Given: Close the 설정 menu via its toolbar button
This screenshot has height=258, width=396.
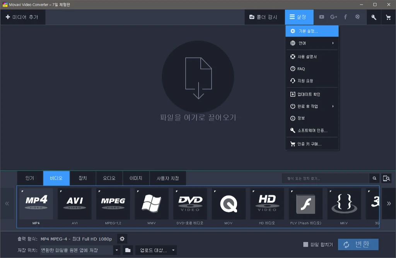Looking at the screenshot, I should click(299, 17).
